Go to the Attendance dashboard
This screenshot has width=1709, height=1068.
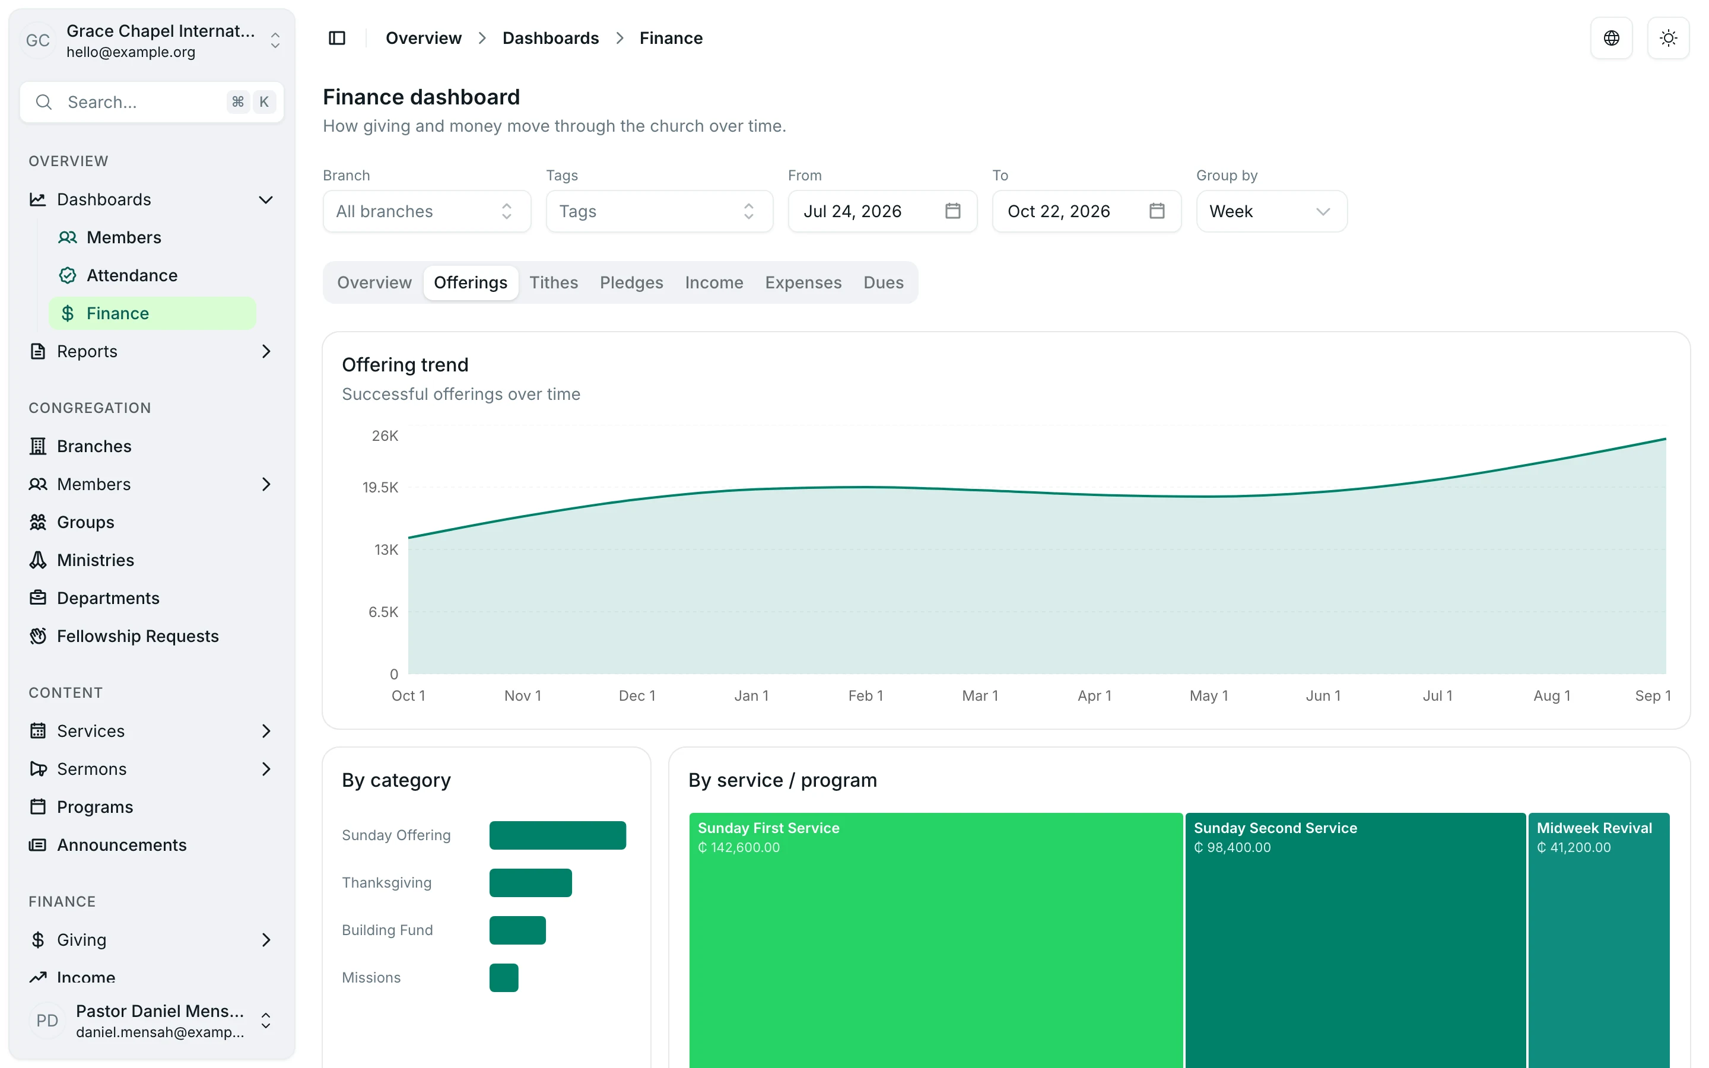tap(152, 275)
